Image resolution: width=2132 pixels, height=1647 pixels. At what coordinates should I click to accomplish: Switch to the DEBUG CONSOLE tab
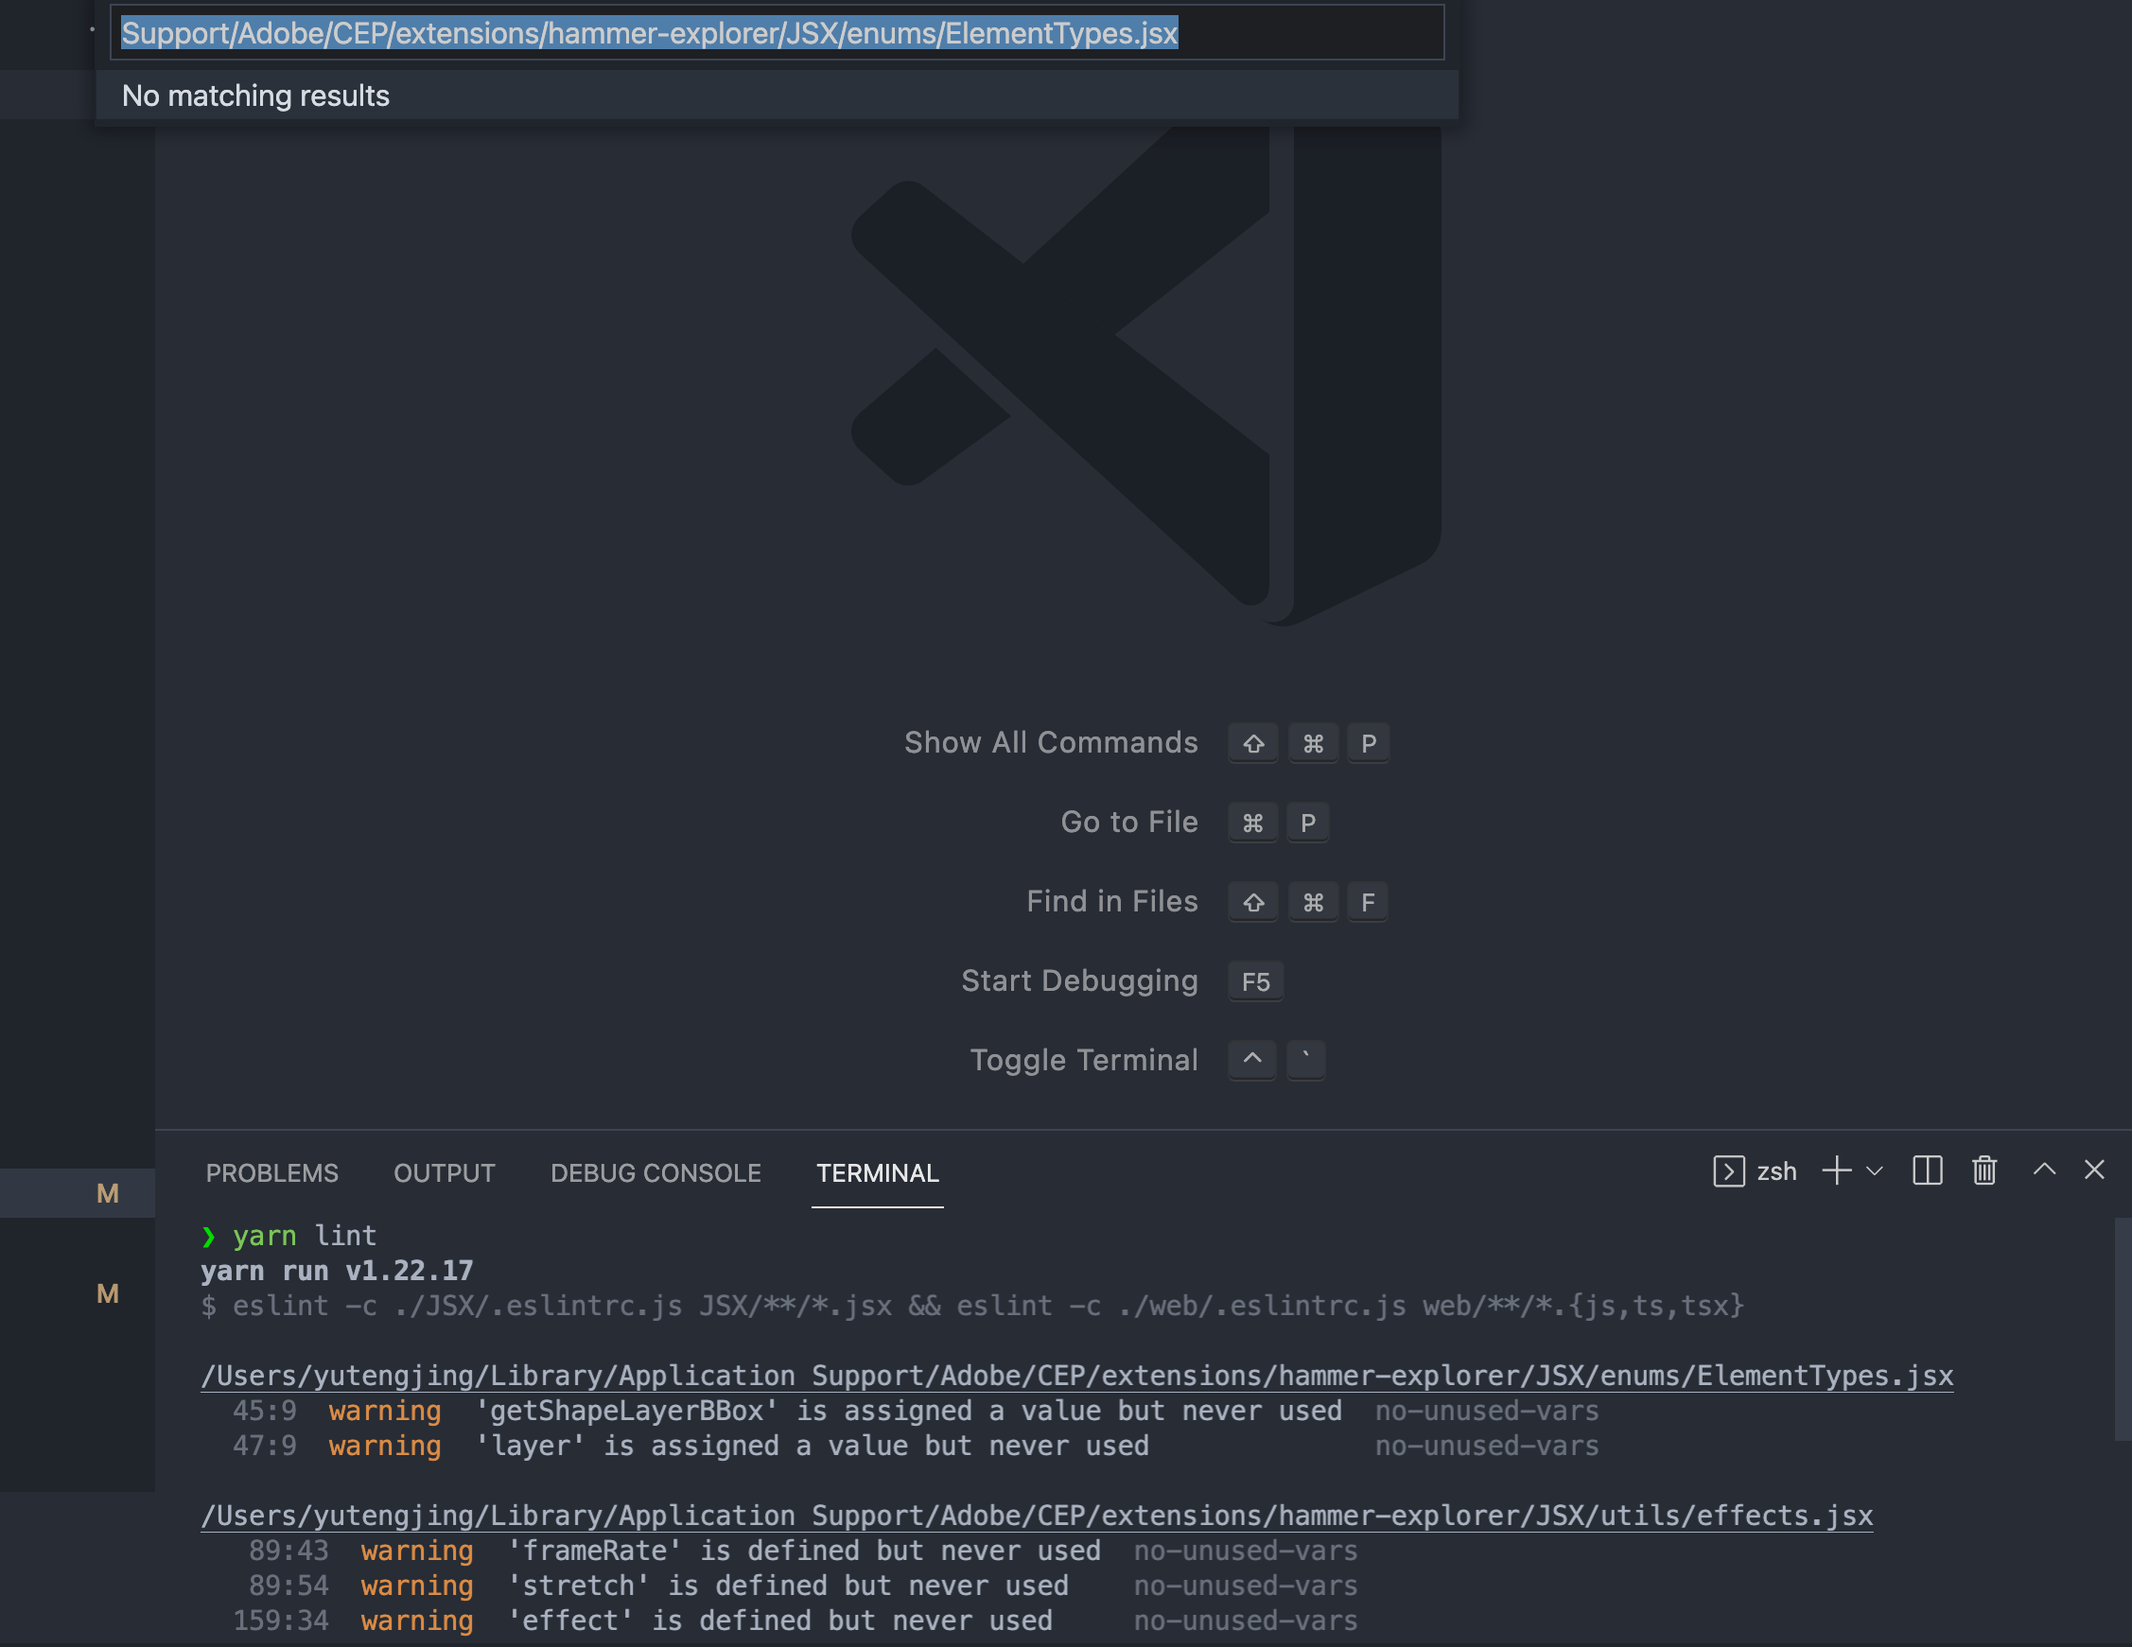(x=656, y=1172)
